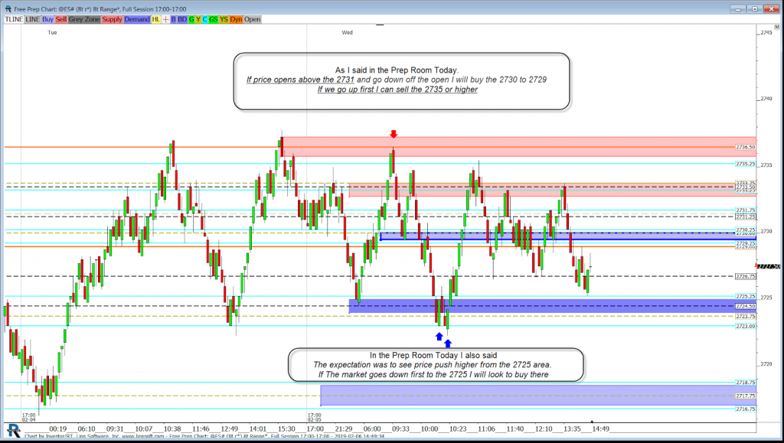
Task: Click the 2726.75 price label
Action: tap(746, 276)
